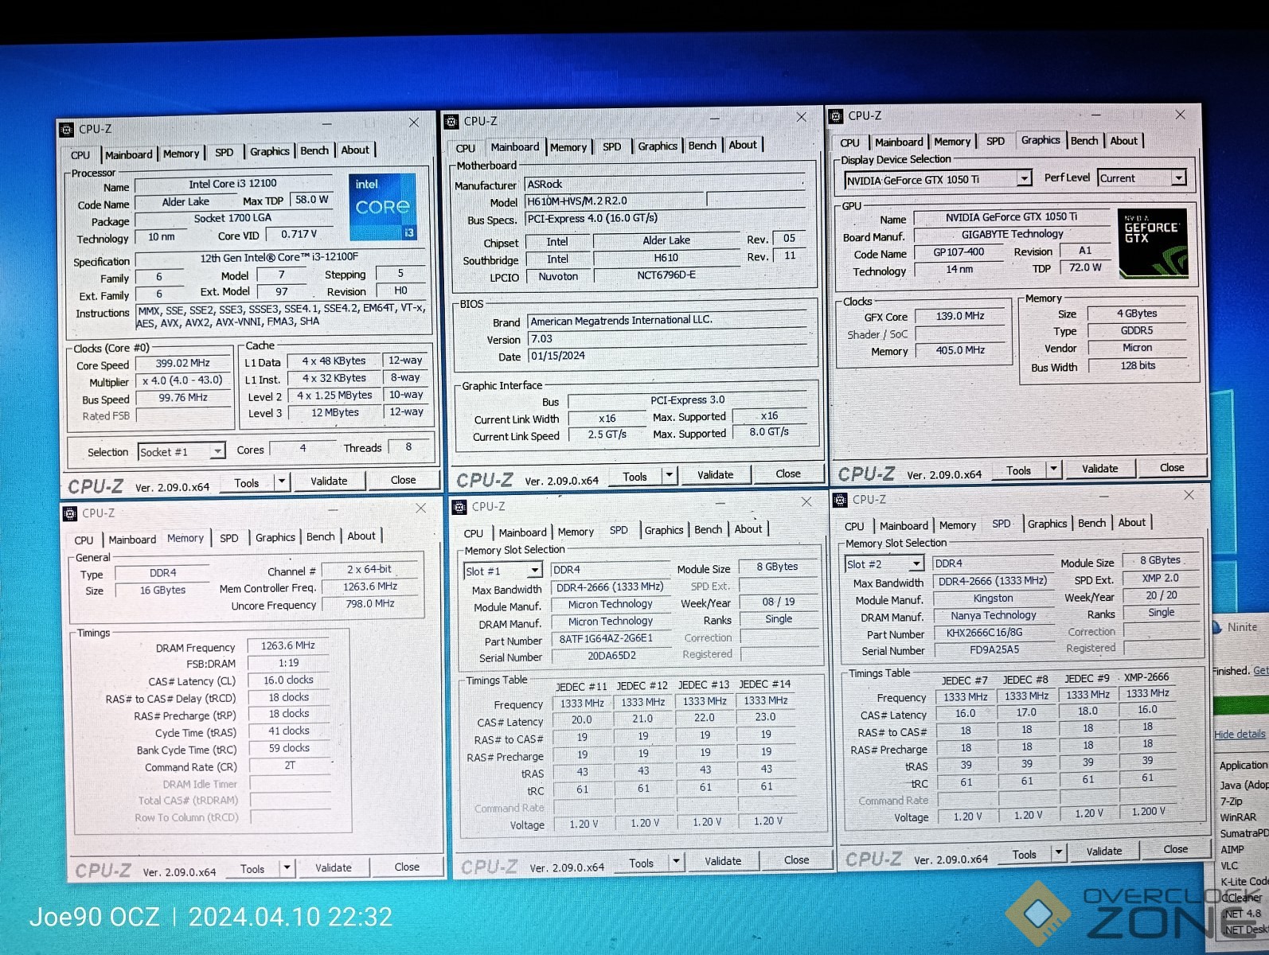
Task: Open Tools dropdown arrow in Slot #1 window
Action: pos(676,862)
